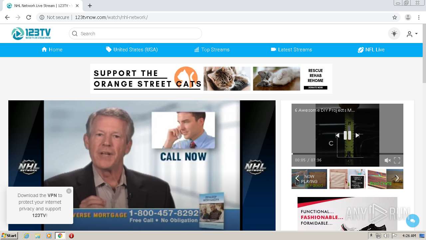Image resolution: width=426 pixels, height=240 pixels.
Task: Skip to previous video in sidebar player
Action: coord(337,135)
